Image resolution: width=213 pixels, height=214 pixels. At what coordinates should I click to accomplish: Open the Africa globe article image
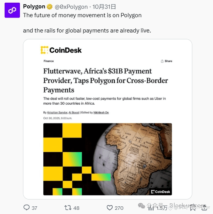click(x=108, y=159)
